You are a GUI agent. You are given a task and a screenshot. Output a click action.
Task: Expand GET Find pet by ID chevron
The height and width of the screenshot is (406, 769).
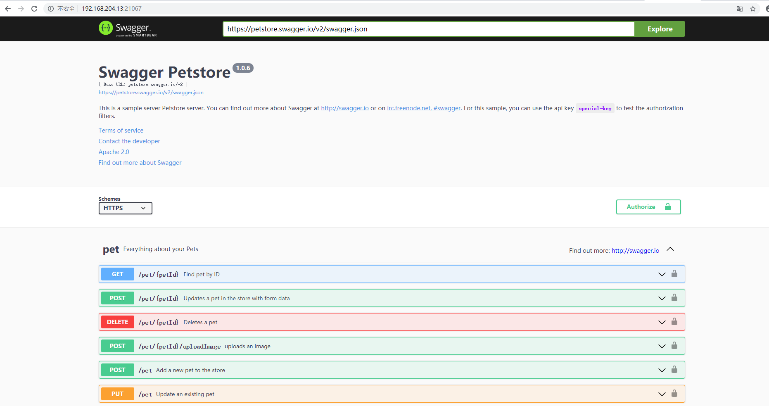pos(662,274)
